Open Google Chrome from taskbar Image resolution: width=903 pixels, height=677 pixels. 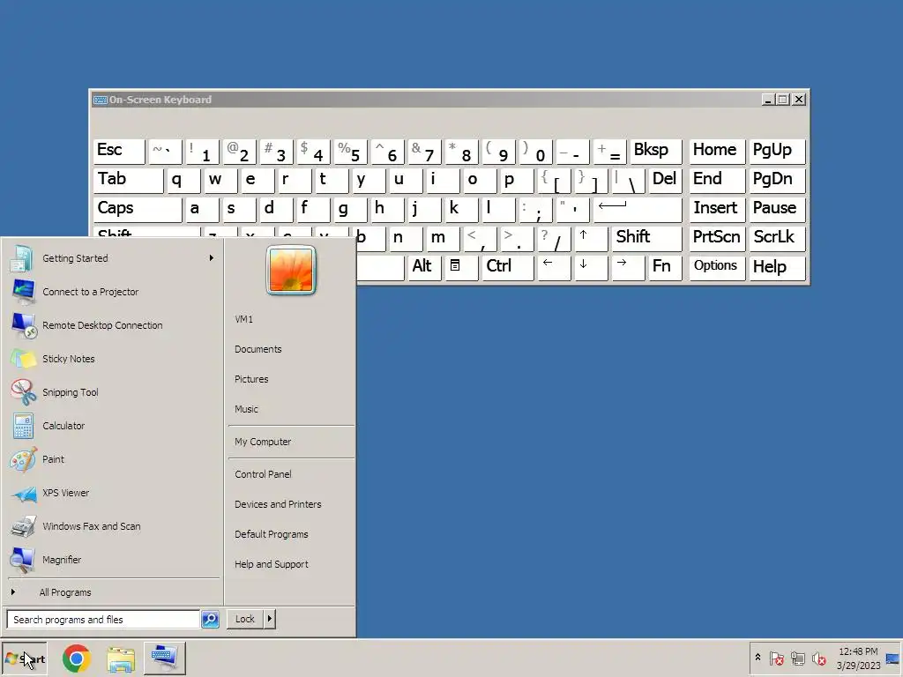click(x=77, y=658)
